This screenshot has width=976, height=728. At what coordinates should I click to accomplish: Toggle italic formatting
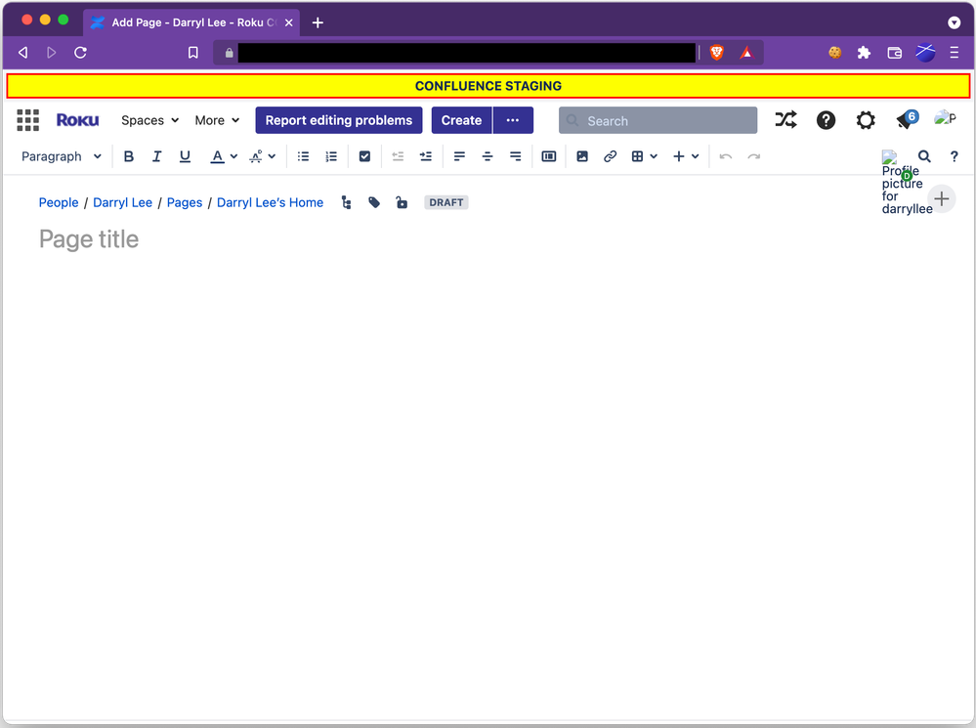click(x=156, y=156)
